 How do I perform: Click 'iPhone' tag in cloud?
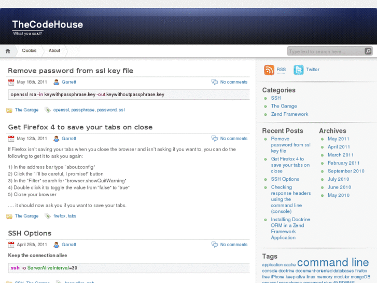pos(277,277)
